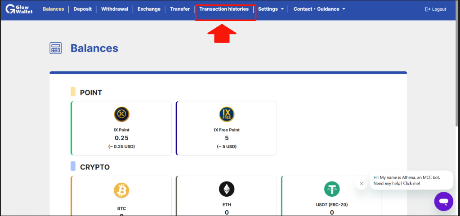
Task: Expand the Contact • Guidance dropdown
Action: (319, 9)
